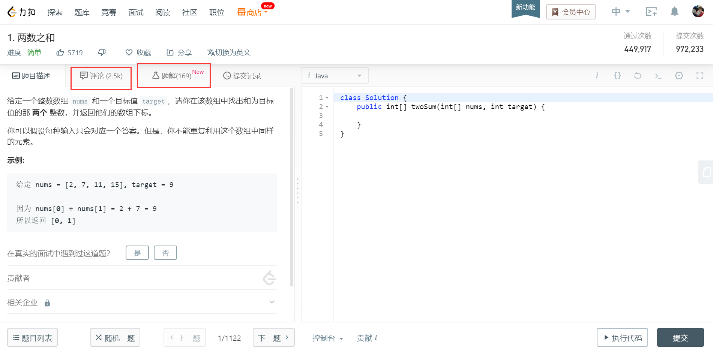This screenshot has height=352, width=713.
Task: Collapse code fold arrow on line 2
Action: pyautogui.click(x=327, y=107)
